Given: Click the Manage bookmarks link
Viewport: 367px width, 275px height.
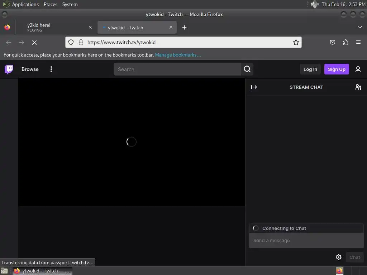Looking at the screenshot, I should [178, 55].
